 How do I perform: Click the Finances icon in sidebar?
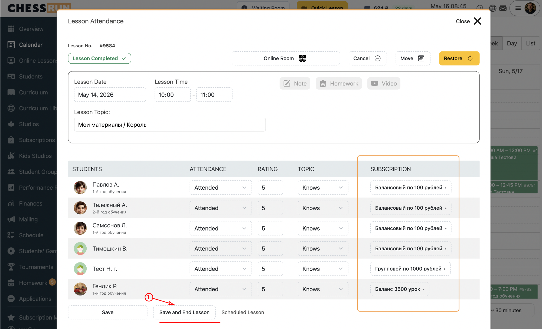pos(11,203)
